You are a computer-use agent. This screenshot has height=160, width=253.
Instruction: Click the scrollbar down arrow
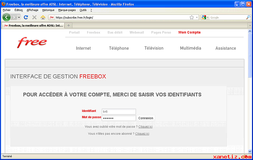(250, 151)
